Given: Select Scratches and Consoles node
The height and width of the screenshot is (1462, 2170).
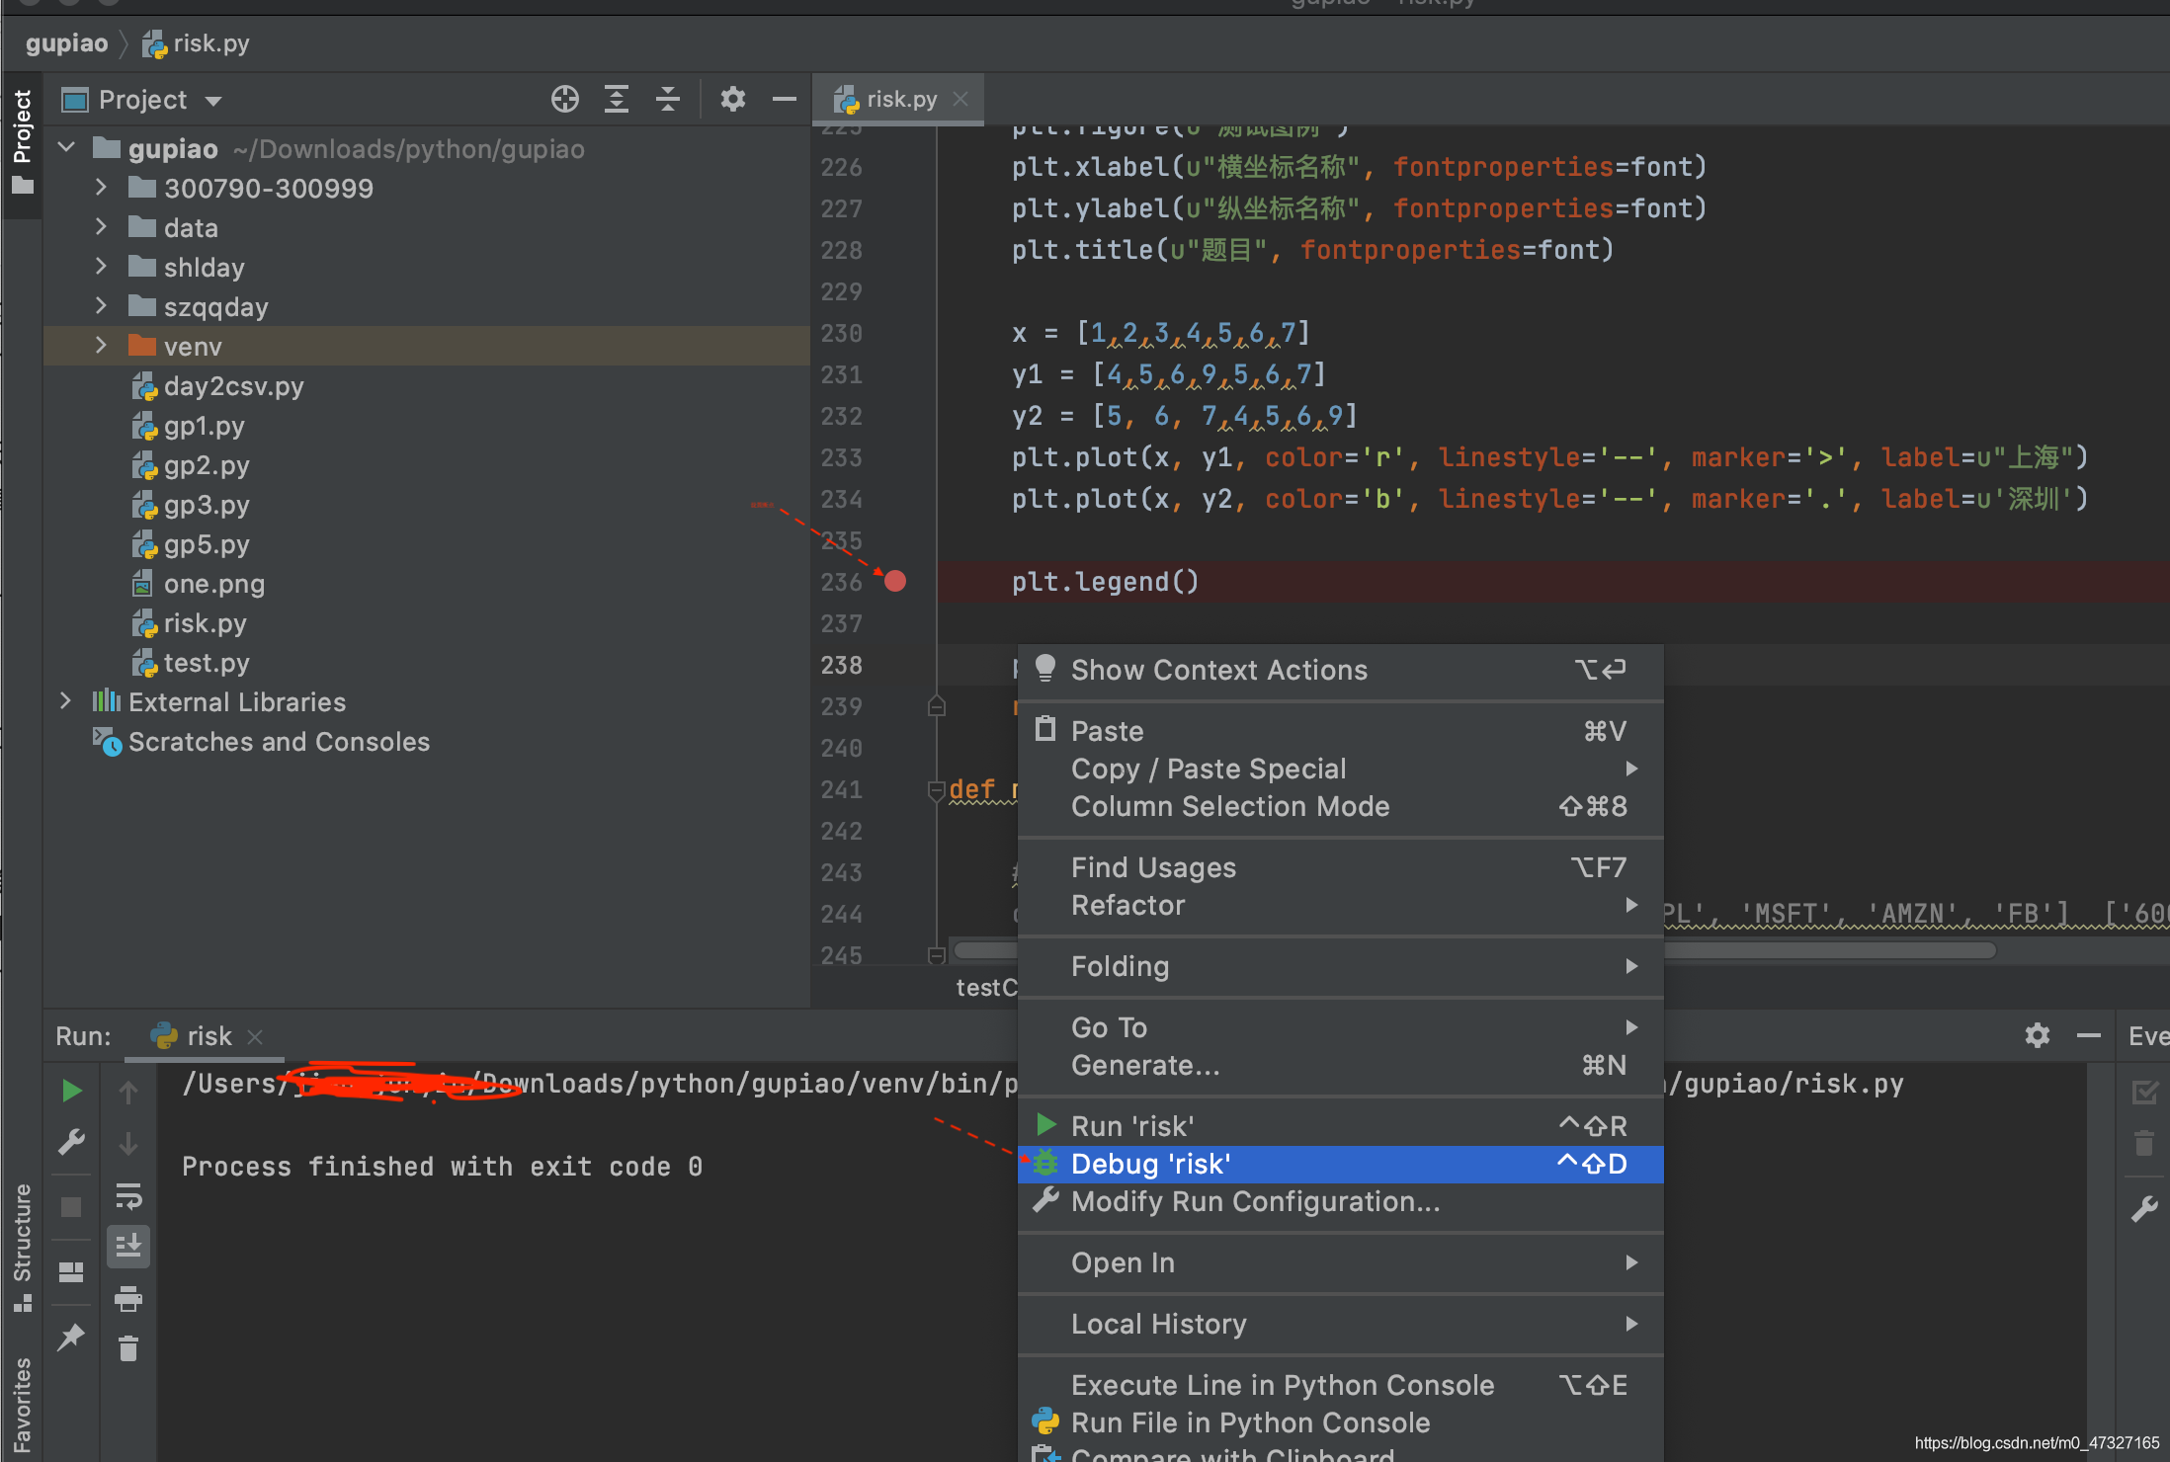Looking at the screenshot, I should point(262,742).
